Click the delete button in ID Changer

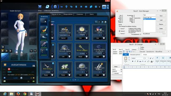coord(116,67)
